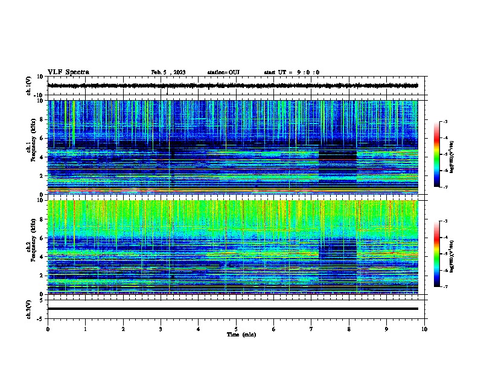478x369 pixels.
Task: Click the time axis tick label '0'
Action: click(48, 329)
